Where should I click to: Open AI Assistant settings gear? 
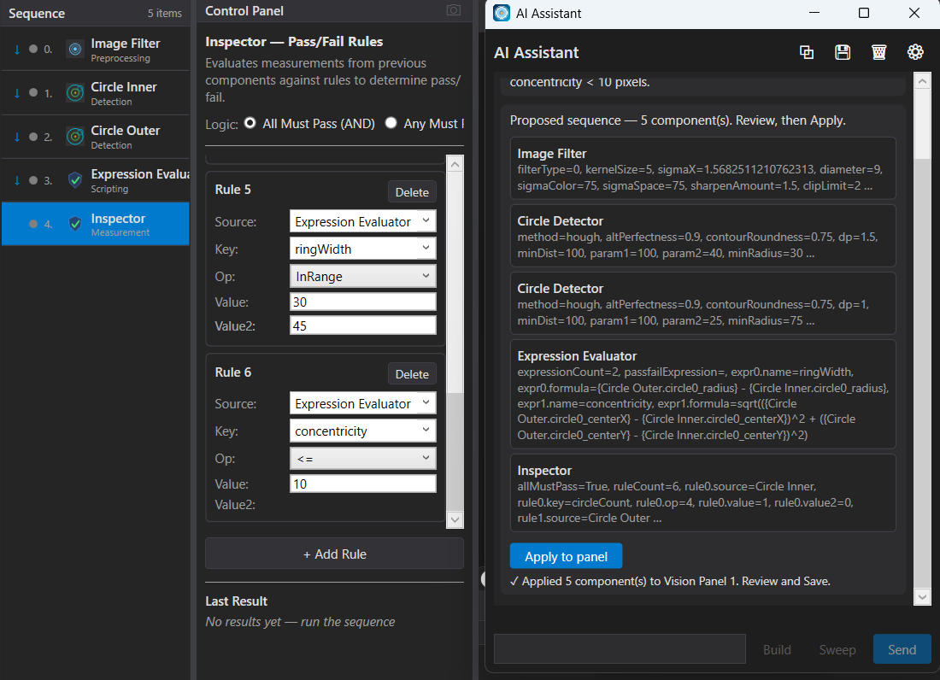[915, 52]
